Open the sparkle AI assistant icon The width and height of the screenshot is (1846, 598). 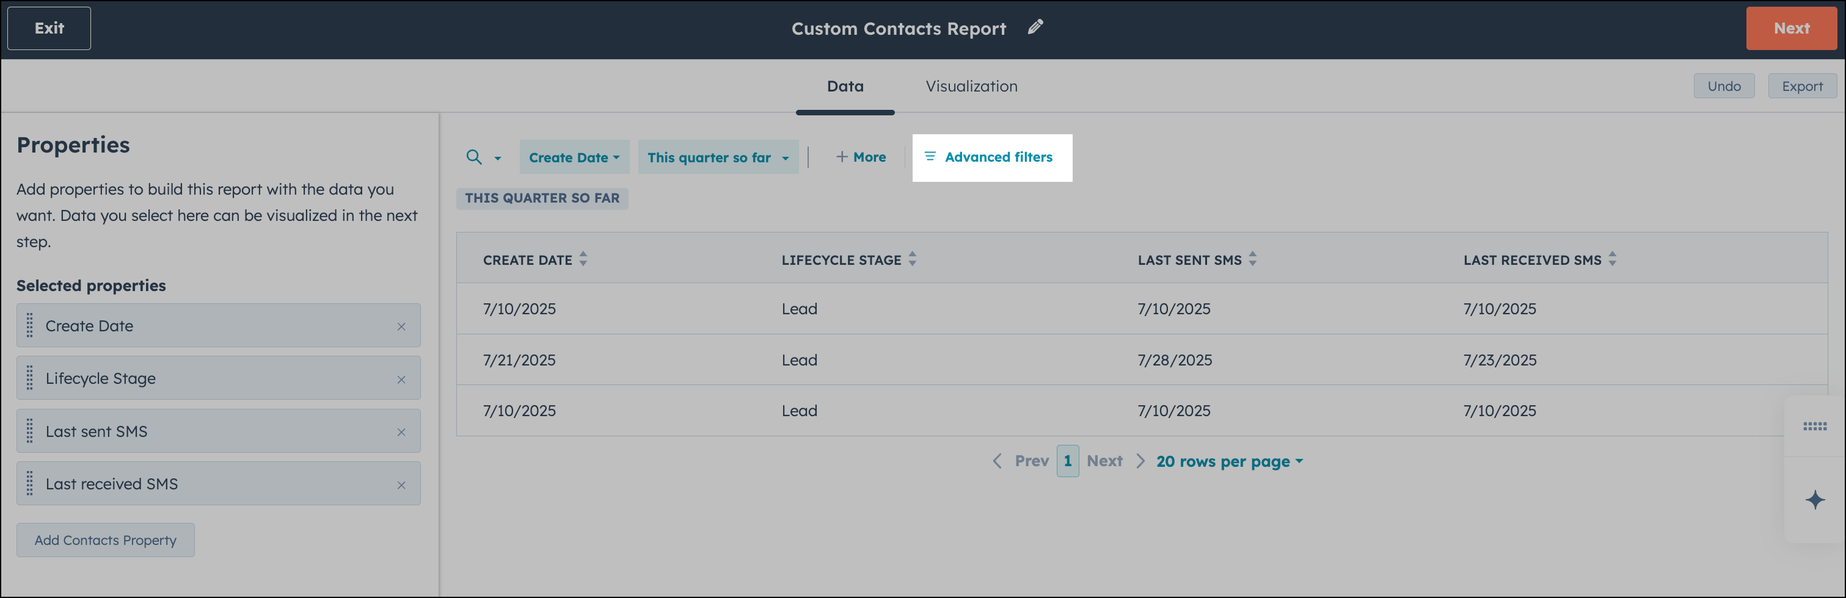(x=1814, y=499)
